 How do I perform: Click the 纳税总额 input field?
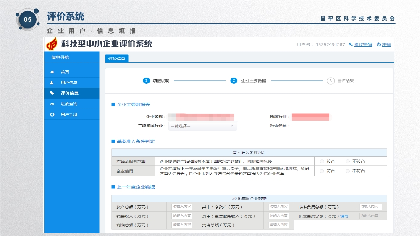point(278,225)
